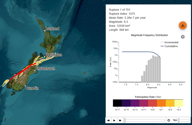Play the rupture animation
The height and width of the screenshot is (125, 192).
(114, 121)
